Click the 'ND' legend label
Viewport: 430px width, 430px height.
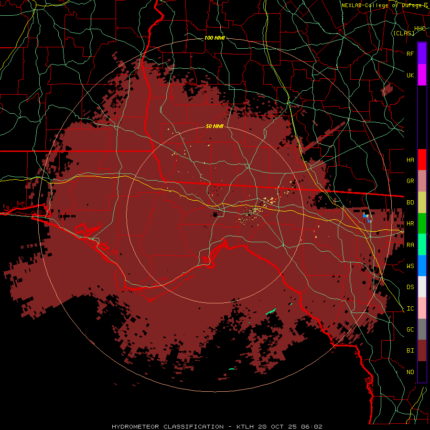point(410,372)
